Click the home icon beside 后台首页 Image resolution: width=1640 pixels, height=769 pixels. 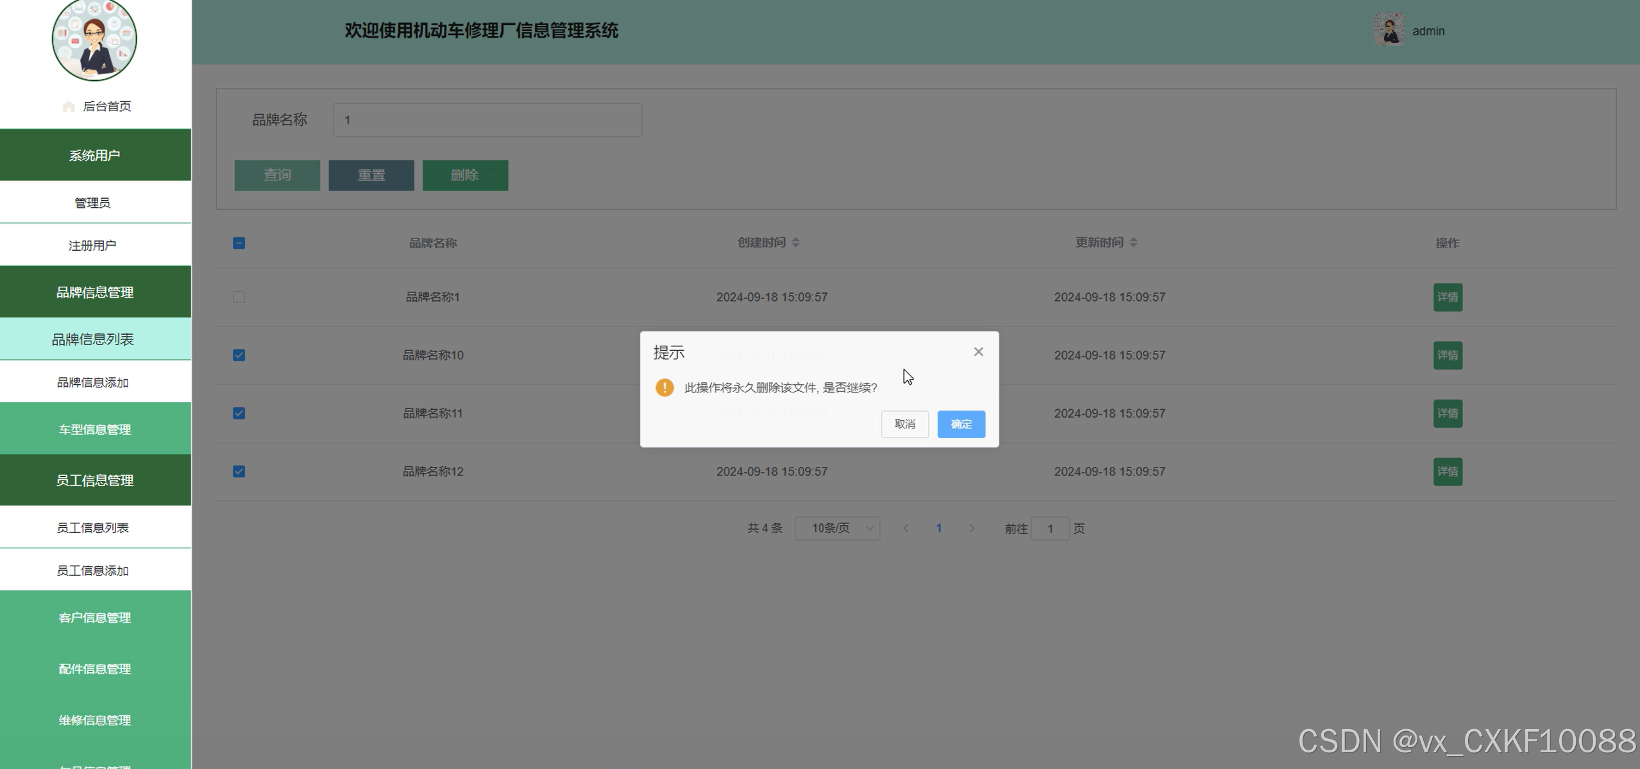click(69, 106)
